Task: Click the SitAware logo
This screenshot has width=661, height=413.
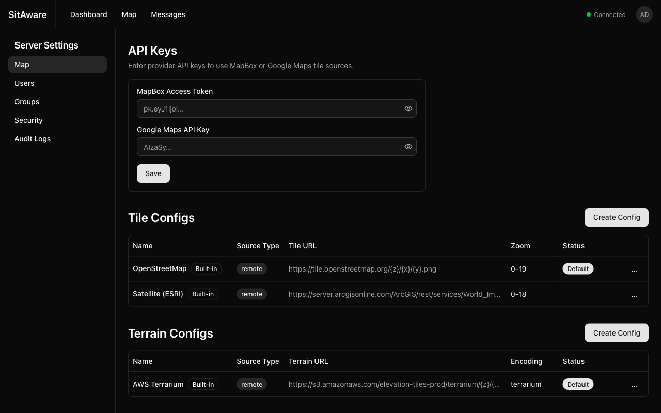Action: [x=27, y=14]
